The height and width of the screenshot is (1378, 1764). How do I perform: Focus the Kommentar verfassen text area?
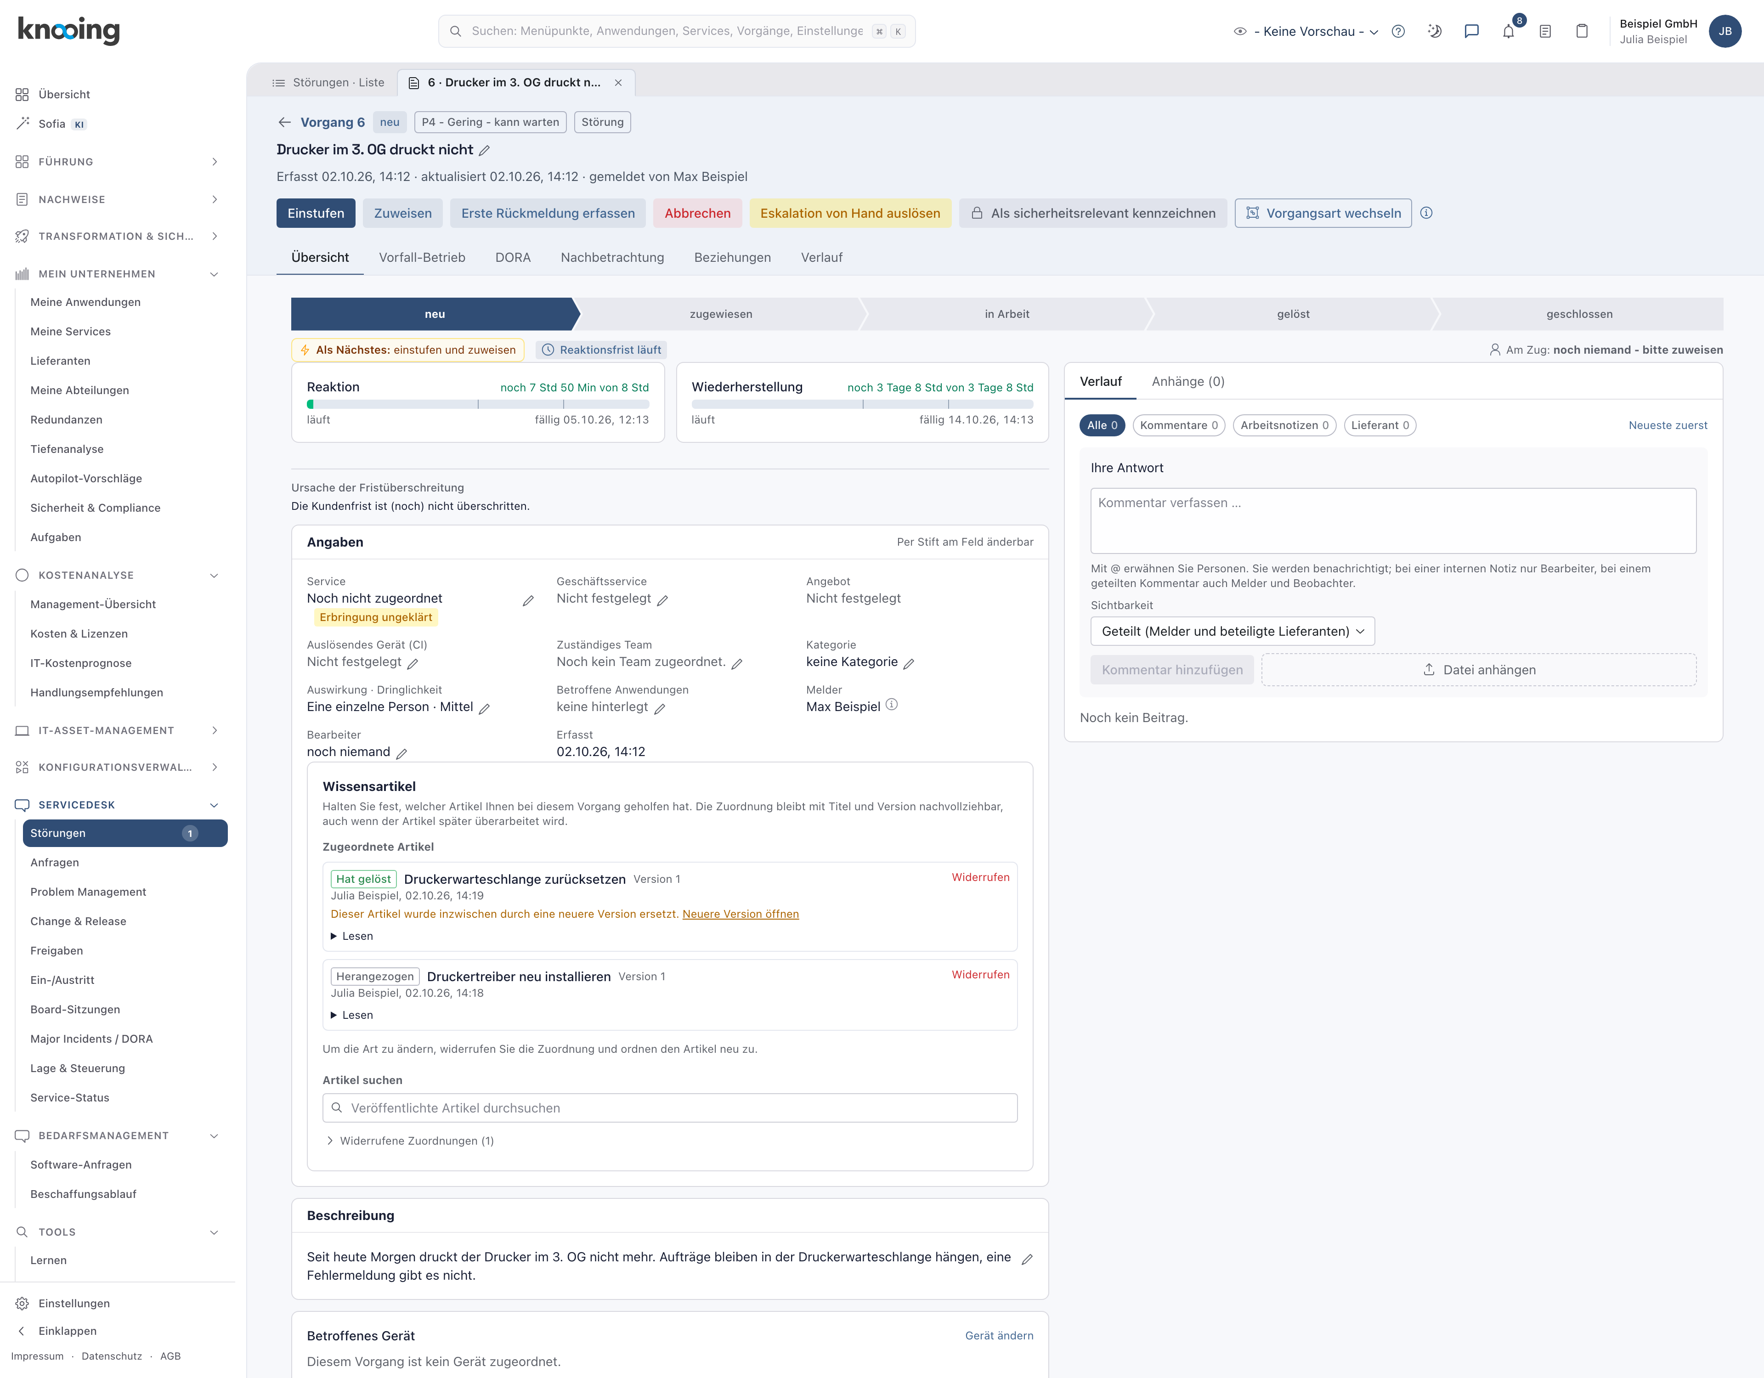[x=1392, y=520]
